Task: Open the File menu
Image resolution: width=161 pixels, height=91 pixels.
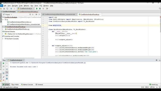Action: point(1,6)
